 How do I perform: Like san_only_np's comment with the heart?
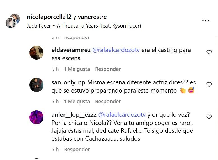(x=209, y=84)
